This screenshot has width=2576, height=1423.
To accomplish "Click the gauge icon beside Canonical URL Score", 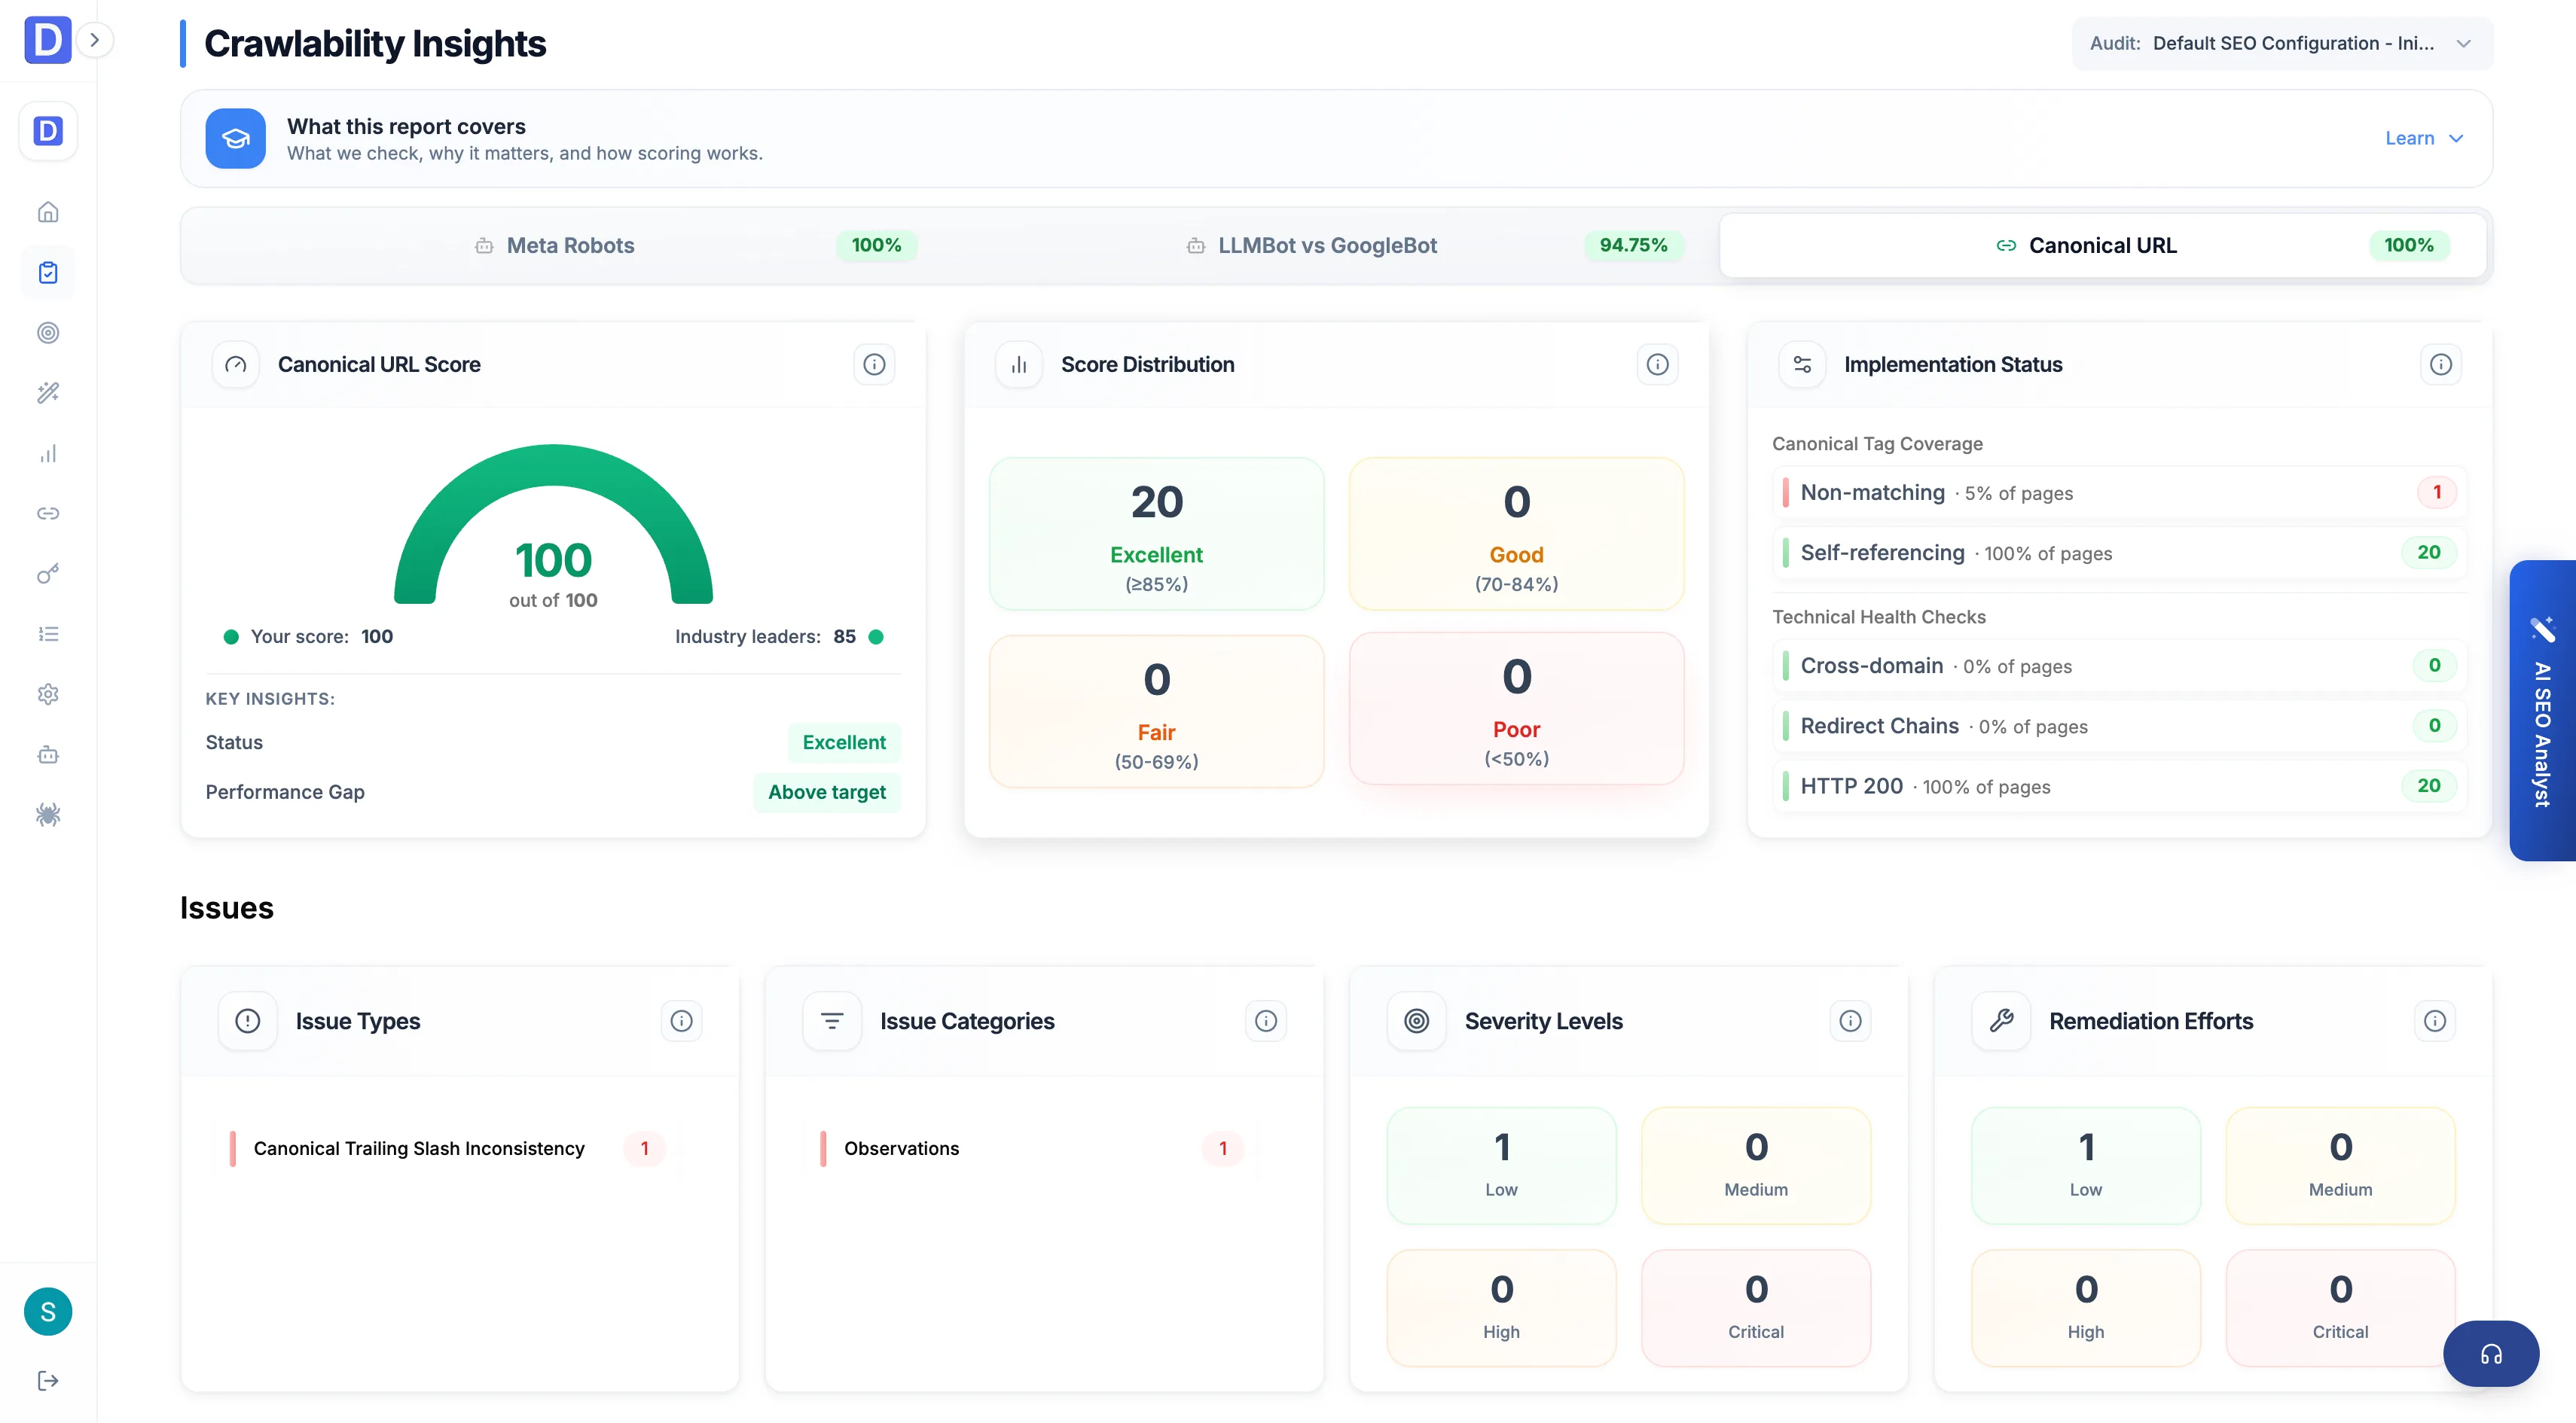I will tap(236, 364).
